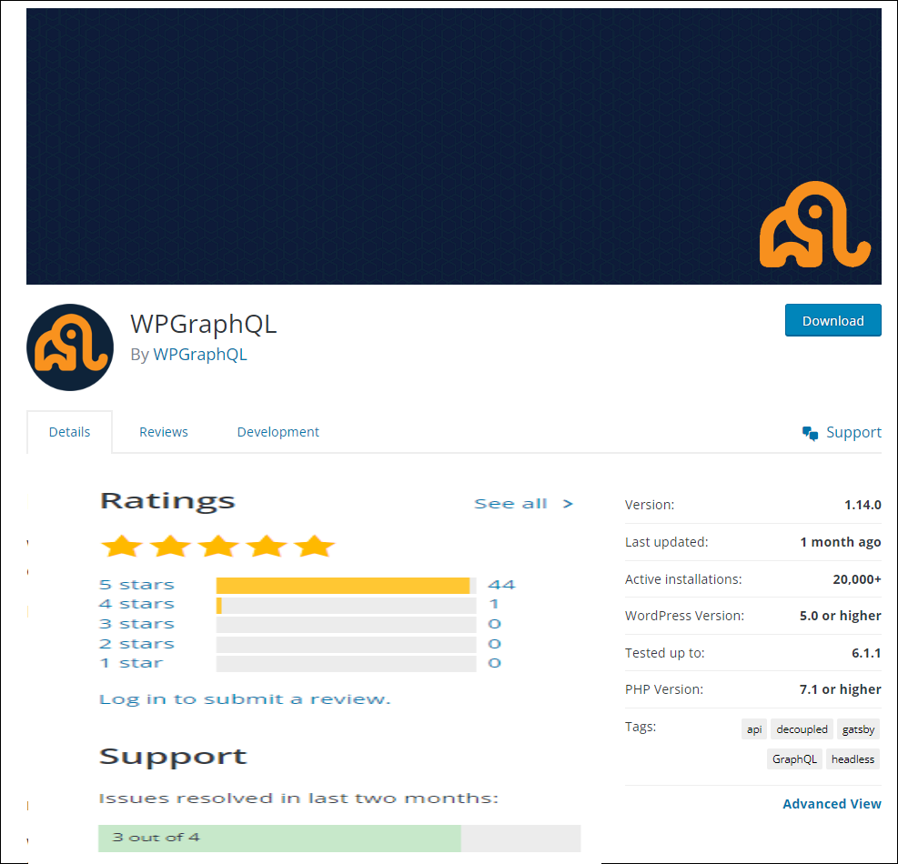Click the WPGraphQL plugin title

point(203,324)
